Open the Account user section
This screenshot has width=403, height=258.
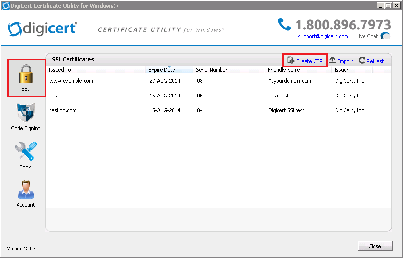[26, 193]
